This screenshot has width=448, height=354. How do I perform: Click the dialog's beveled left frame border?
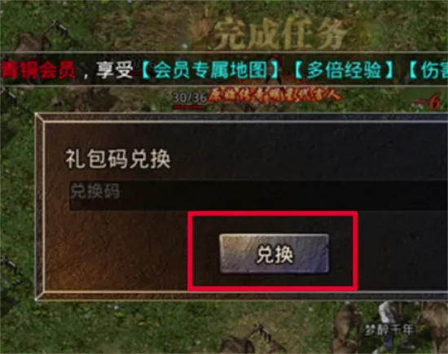[40, 206]
